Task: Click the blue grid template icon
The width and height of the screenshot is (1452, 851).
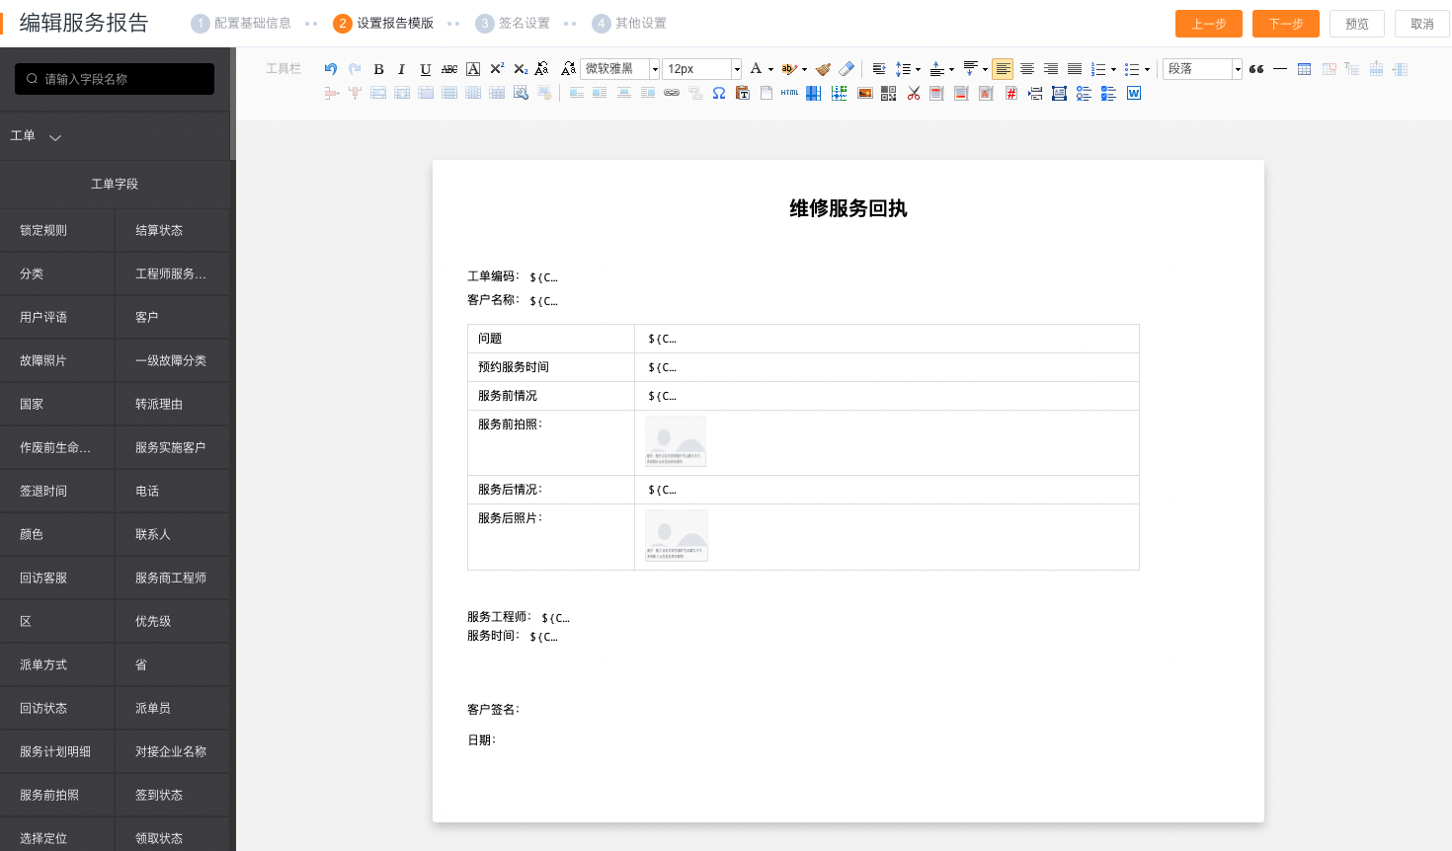Action: (x=814, y=93)
